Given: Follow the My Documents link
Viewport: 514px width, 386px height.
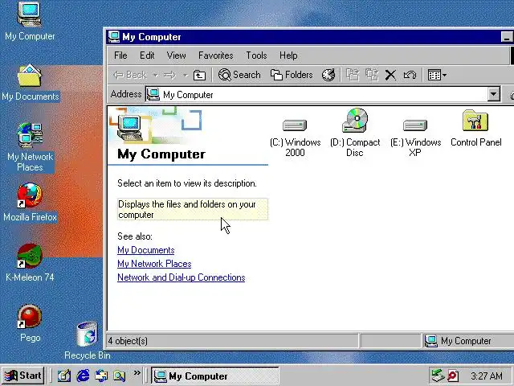Looking at the screenshot, I should tap(146, 250).
